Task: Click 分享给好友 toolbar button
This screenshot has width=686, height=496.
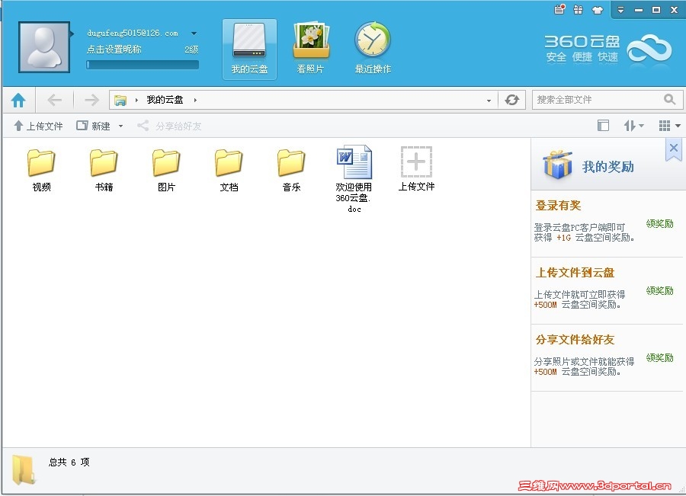Action: [x=169, y=126]
